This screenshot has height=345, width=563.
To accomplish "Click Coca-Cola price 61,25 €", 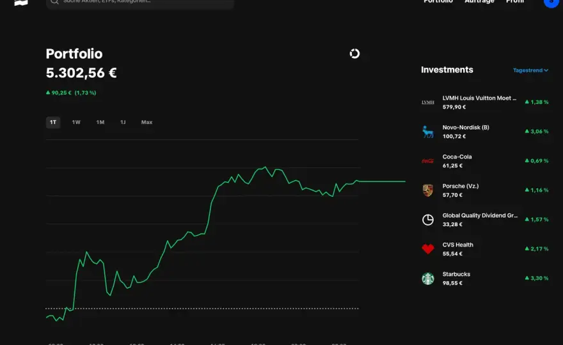I will [452, 165].
